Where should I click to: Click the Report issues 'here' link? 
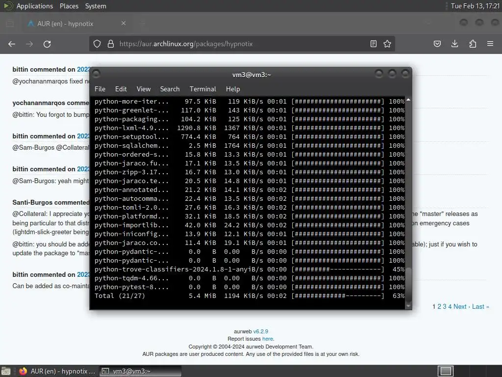(267, 339)
